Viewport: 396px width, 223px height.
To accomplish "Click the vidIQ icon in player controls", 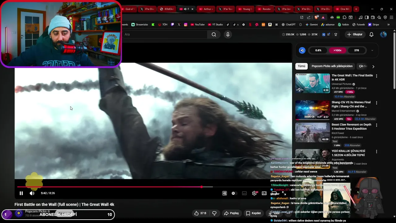I will click(225, 193).
